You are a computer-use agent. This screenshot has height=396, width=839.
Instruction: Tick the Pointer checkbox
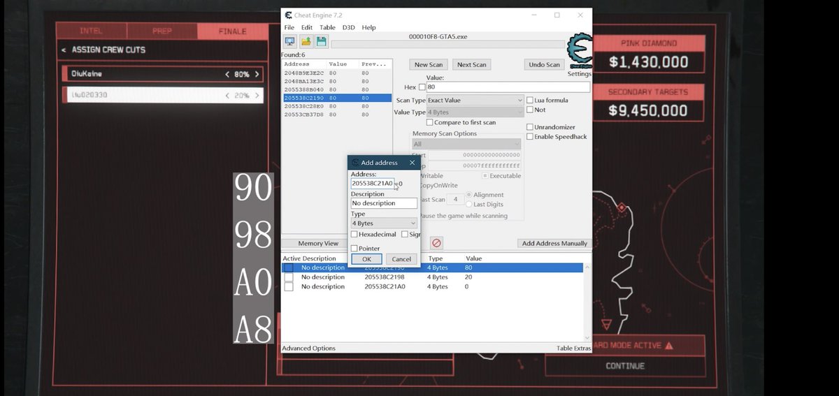pos(354,249)
